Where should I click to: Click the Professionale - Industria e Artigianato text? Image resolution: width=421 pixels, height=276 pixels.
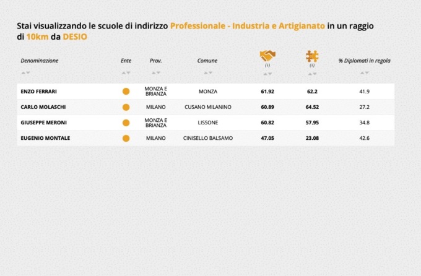(x=248, y=26)
